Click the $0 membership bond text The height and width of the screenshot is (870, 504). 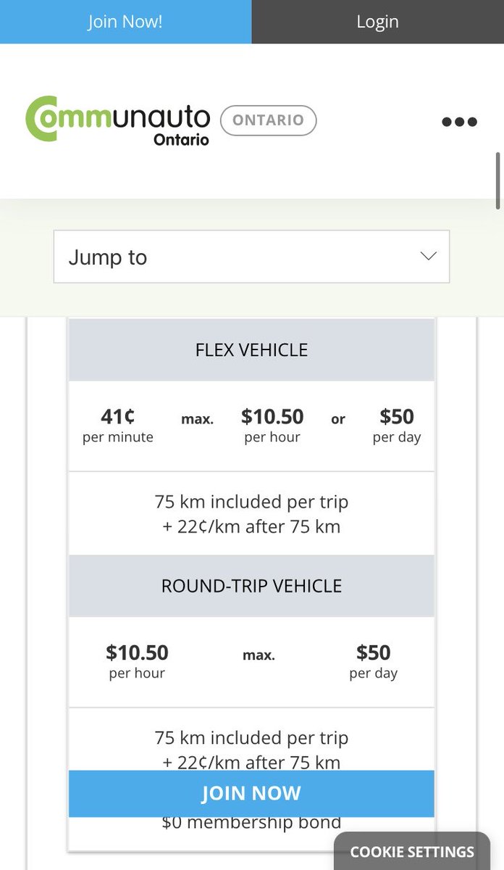[x=251, y=823]
